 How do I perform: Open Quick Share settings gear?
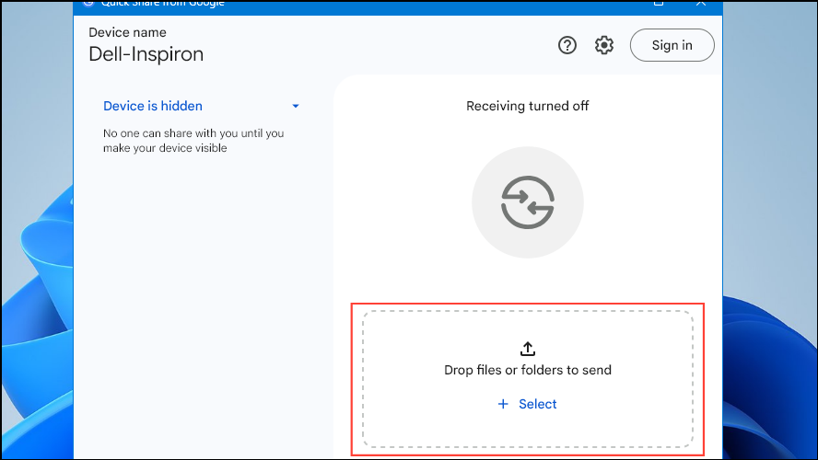click(604, 45)
